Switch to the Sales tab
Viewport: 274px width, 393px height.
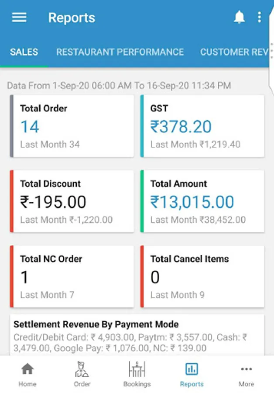click(24, 52)
